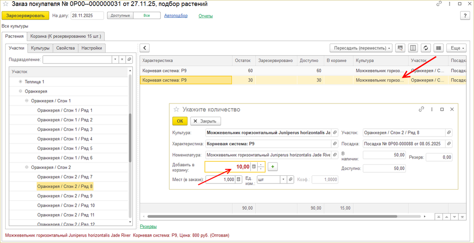
Task: Open calculator in the Добавить в корзину field
Action: coord(254,166)
